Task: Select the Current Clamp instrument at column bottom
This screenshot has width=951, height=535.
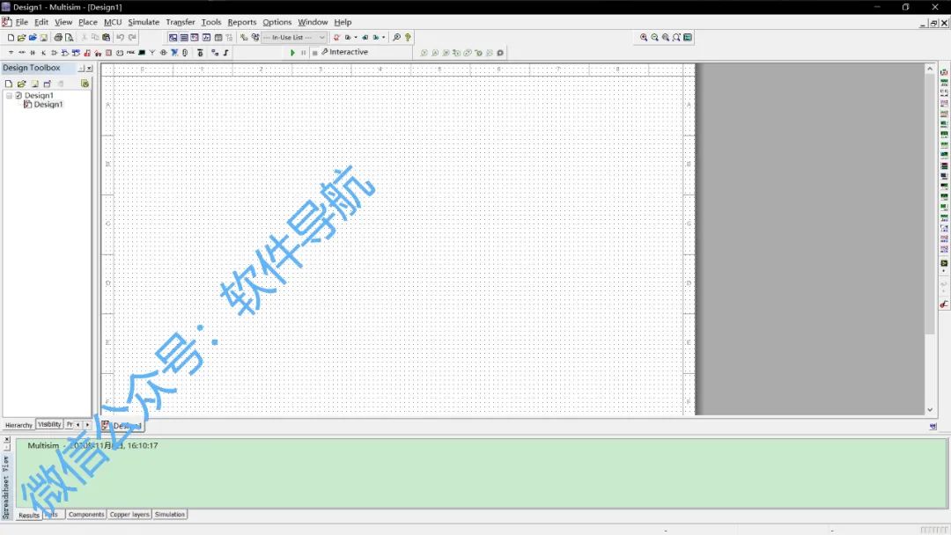Action: [x=944, y=304]
